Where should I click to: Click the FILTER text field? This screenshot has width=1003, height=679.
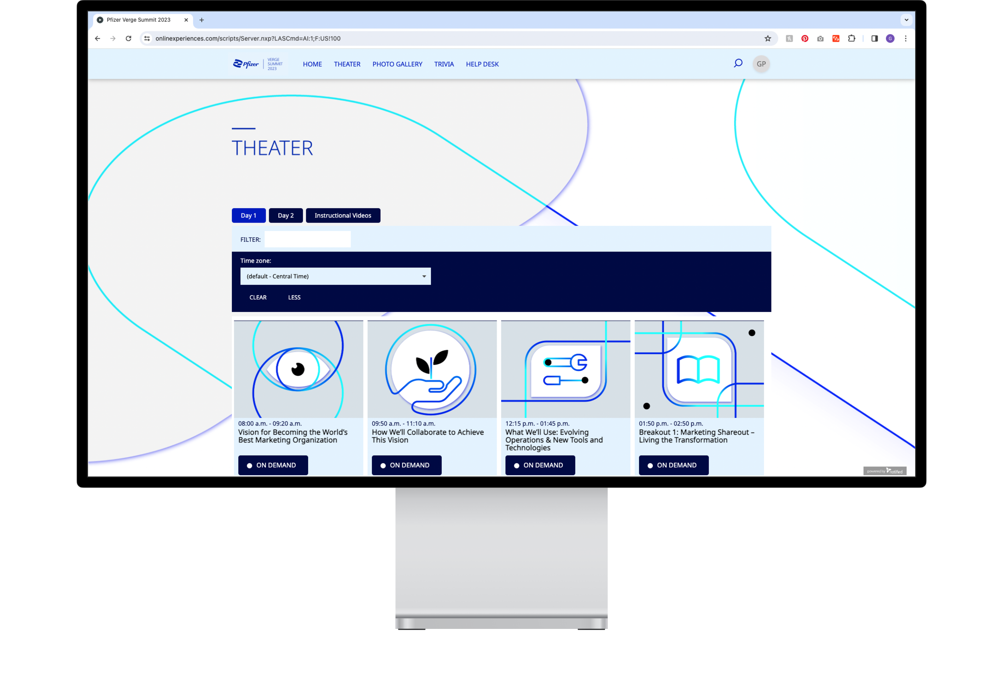(307, 239)
